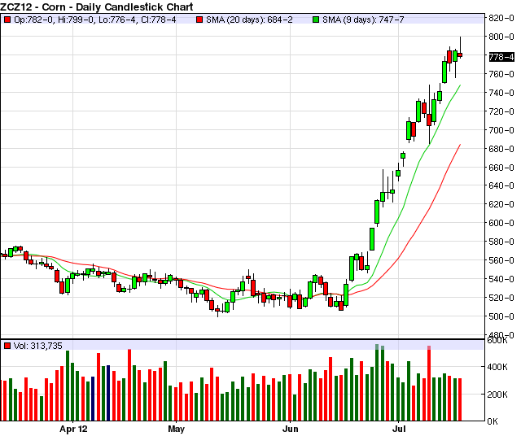
Task: Click the 620-0 price axis label
Action: click(x=501, y=204)
